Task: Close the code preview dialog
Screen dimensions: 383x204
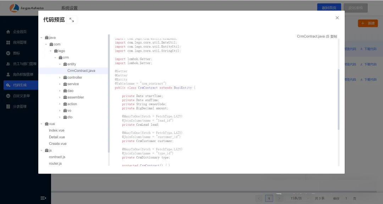Action: point(337,18)
